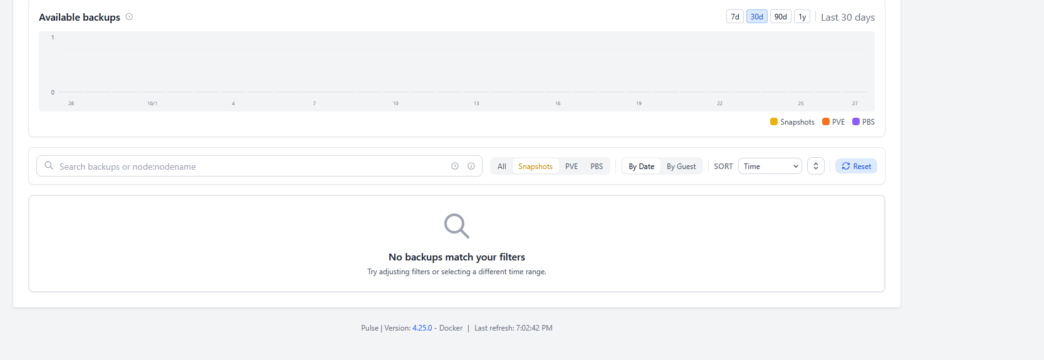Click the search tips info icon
The width and height of the screenshot is (1044, 360).
tap(471, 166)
